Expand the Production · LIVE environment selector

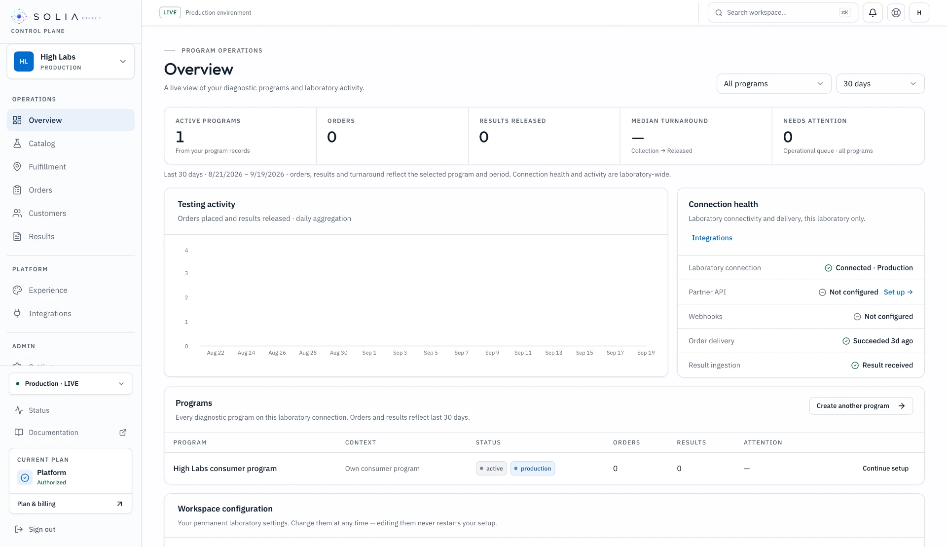[71, 384]
